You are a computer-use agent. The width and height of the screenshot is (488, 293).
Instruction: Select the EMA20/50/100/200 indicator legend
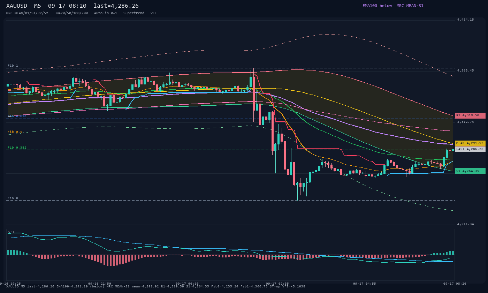click(x=71, y=13)
